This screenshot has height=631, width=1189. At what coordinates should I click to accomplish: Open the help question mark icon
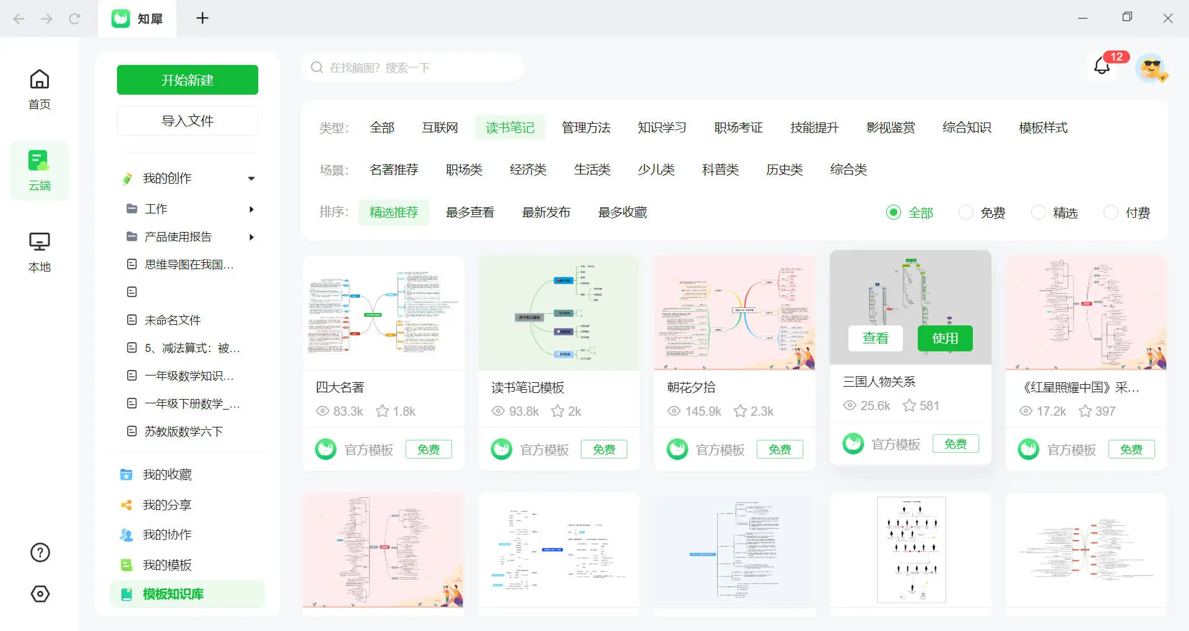point(39,552)
